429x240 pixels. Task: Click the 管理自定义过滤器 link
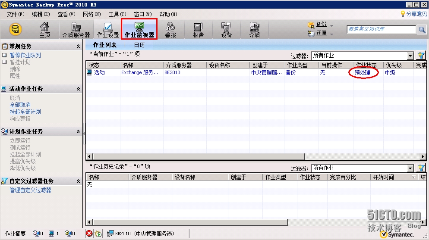[x=30, y=190]
